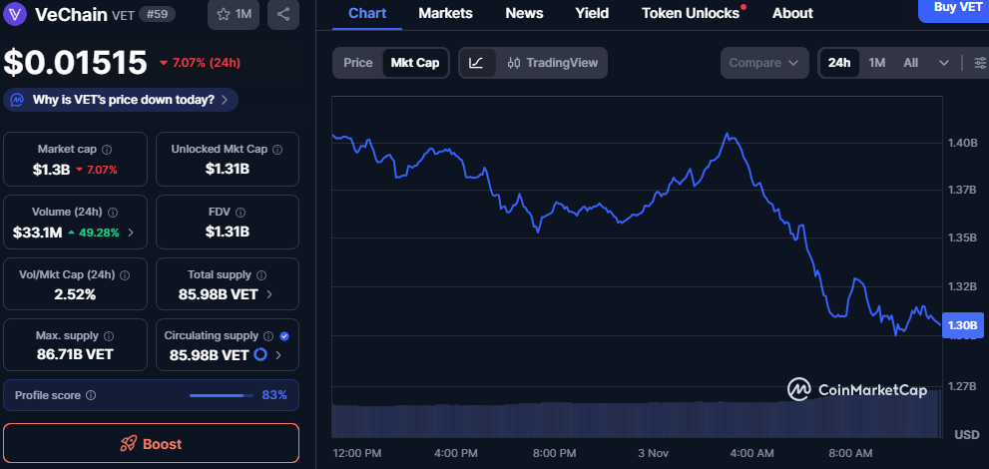Open chart settings filter icon

[979, 63]
